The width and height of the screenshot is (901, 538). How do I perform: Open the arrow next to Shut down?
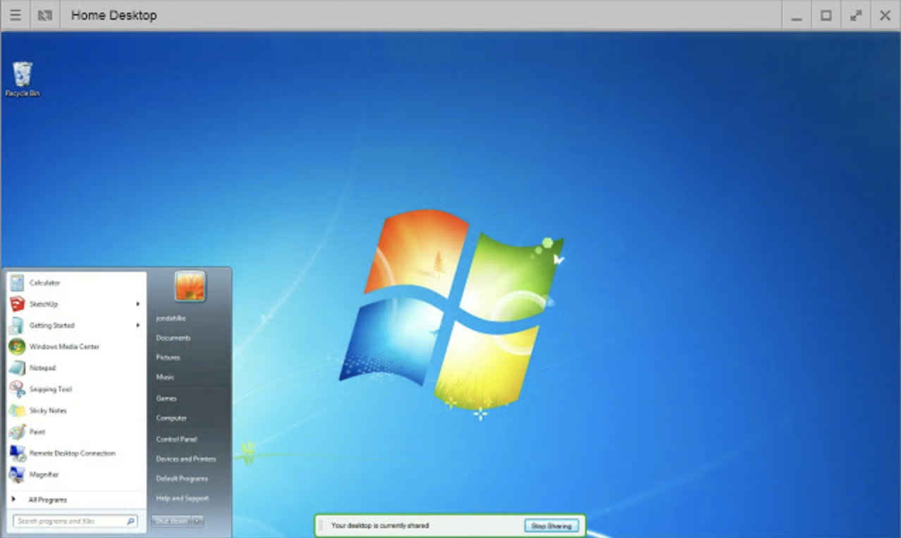(x=198, y=521)
